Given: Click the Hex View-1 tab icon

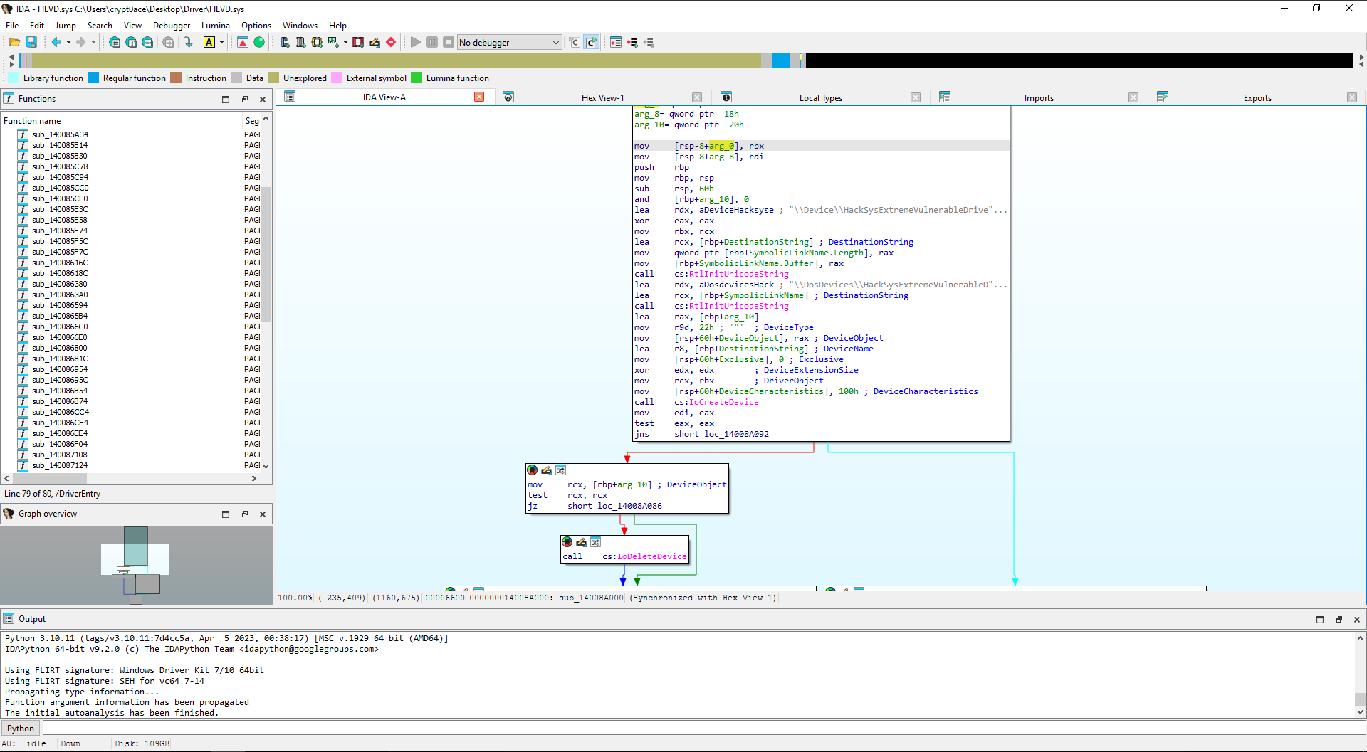Looking at the screenshot, I should point(508,97).
